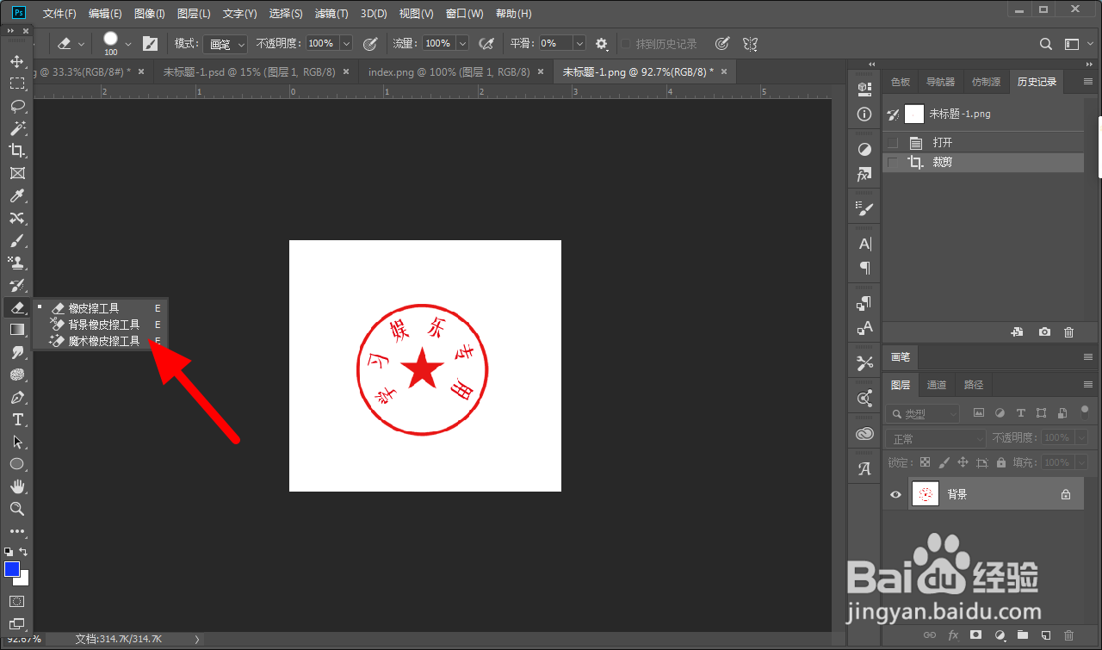Enable 抹到历史记录 checkbox
This screenshot has height=650, width=1102.
coord(626,44)
